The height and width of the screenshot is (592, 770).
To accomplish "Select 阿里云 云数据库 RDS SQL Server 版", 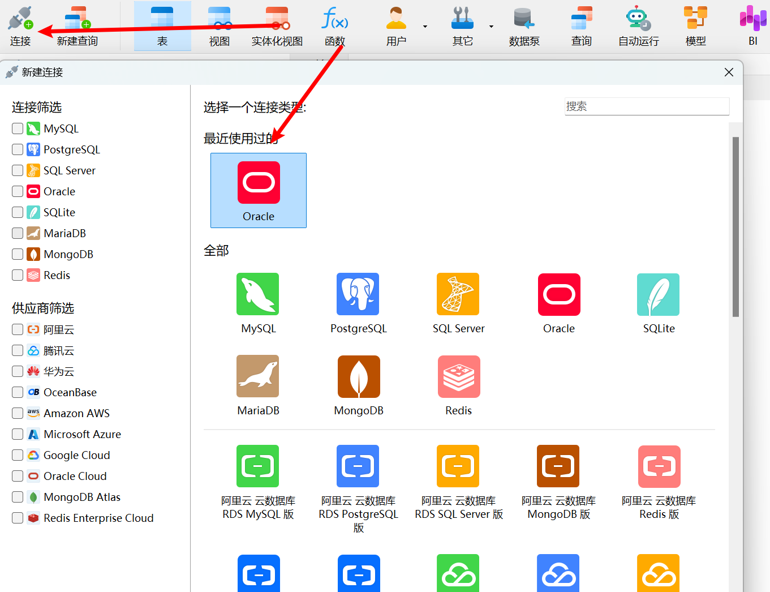I will 458,483.
